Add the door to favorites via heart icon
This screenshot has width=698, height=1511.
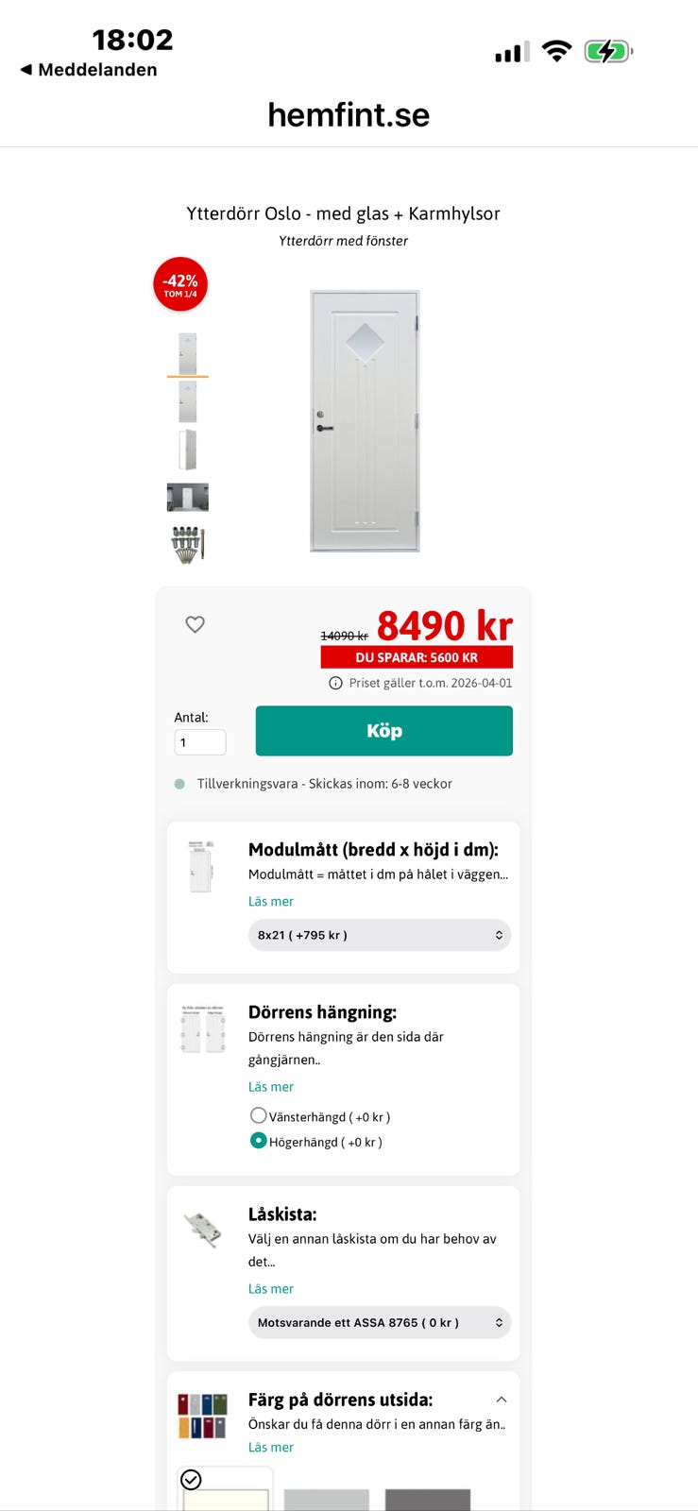click(195, 624)
